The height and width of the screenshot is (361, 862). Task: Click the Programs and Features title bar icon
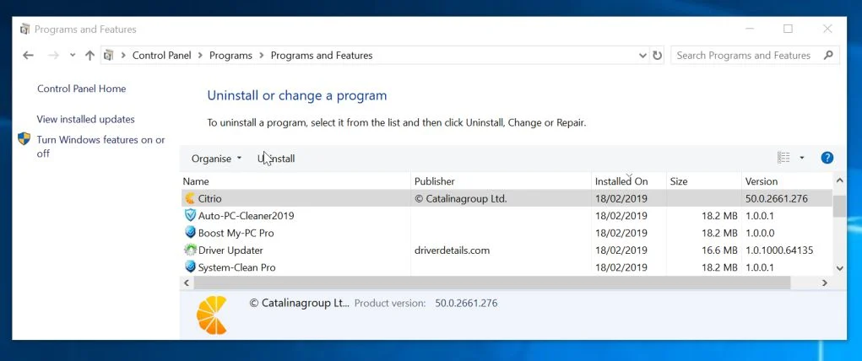[24, 30]
